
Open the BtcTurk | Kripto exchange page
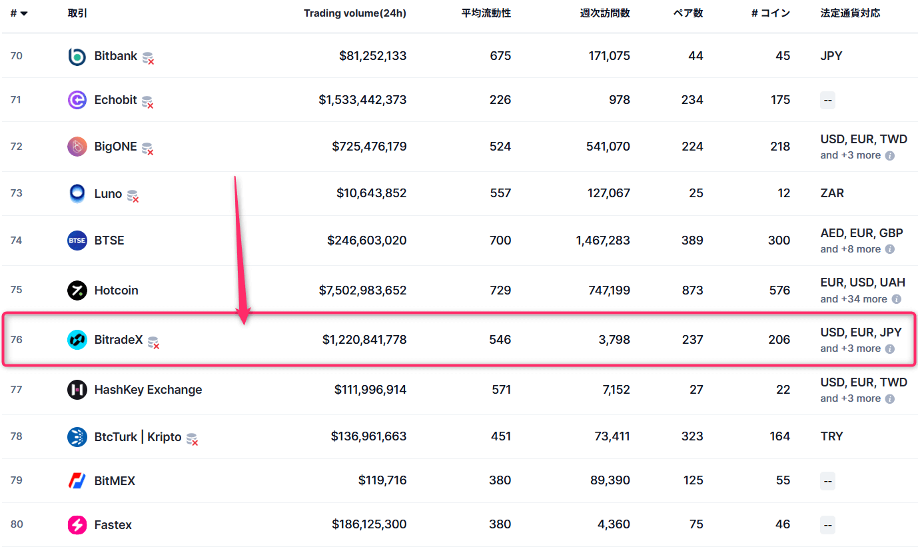coord(137,436)
